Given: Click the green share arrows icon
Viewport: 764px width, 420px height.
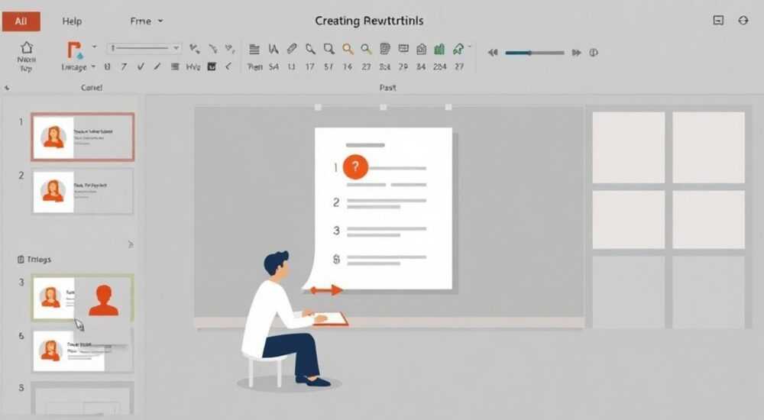Looking at the screenshot, I should tap(458, 49).
